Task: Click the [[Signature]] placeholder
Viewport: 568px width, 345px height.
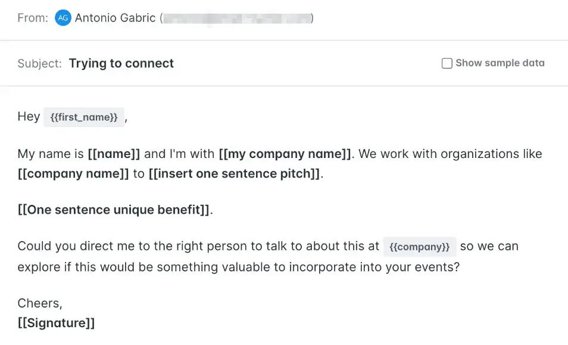Action: pos(56,322)
